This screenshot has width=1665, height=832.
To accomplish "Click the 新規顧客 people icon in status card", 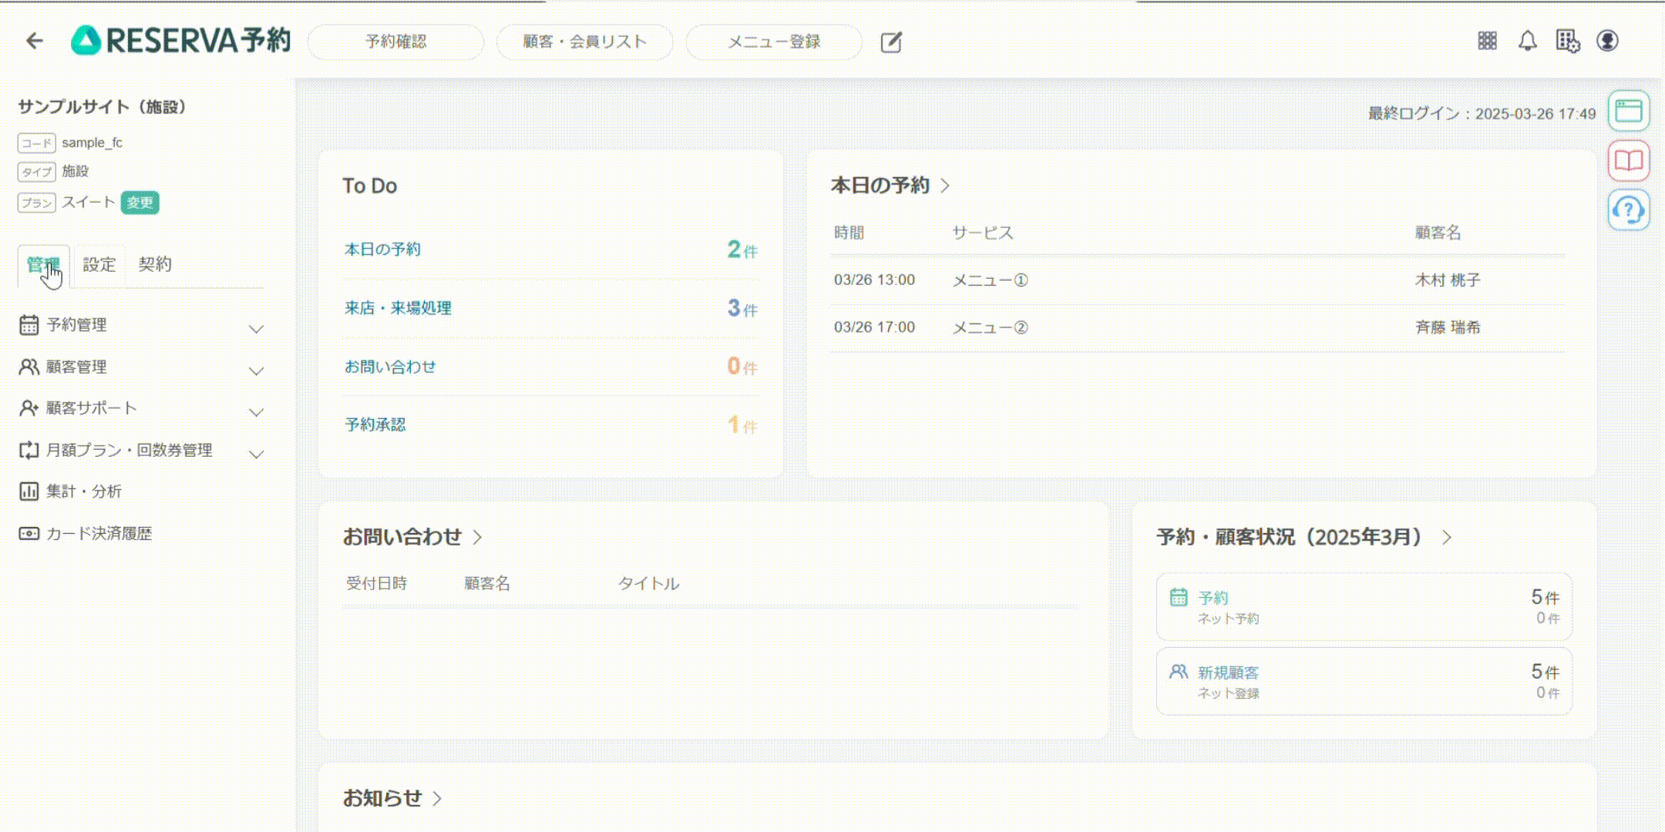I will 1179,672.
